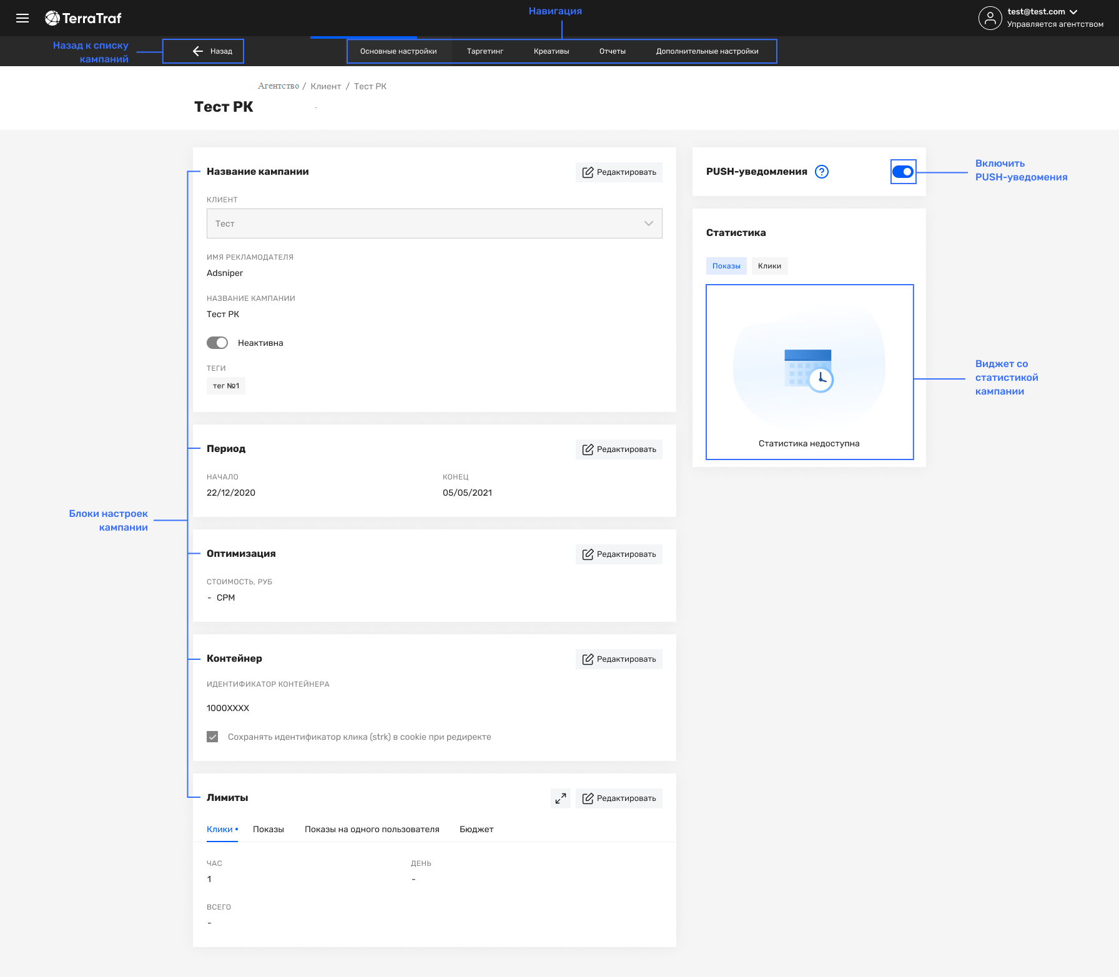Edit the Название кампании block
This screenshot has width=1119, height=977.
[619, 172]
